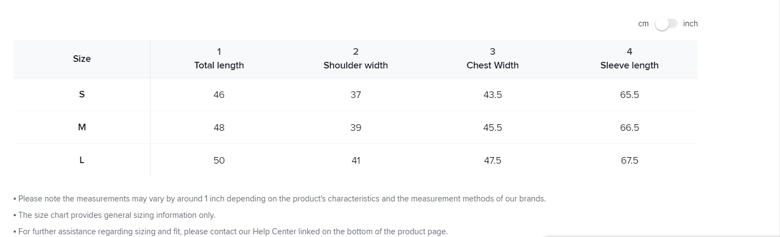Image resolution: width=780 pixels, height=237 pixels.
Task: Click the 'cm' unit label
Action: 643,24
